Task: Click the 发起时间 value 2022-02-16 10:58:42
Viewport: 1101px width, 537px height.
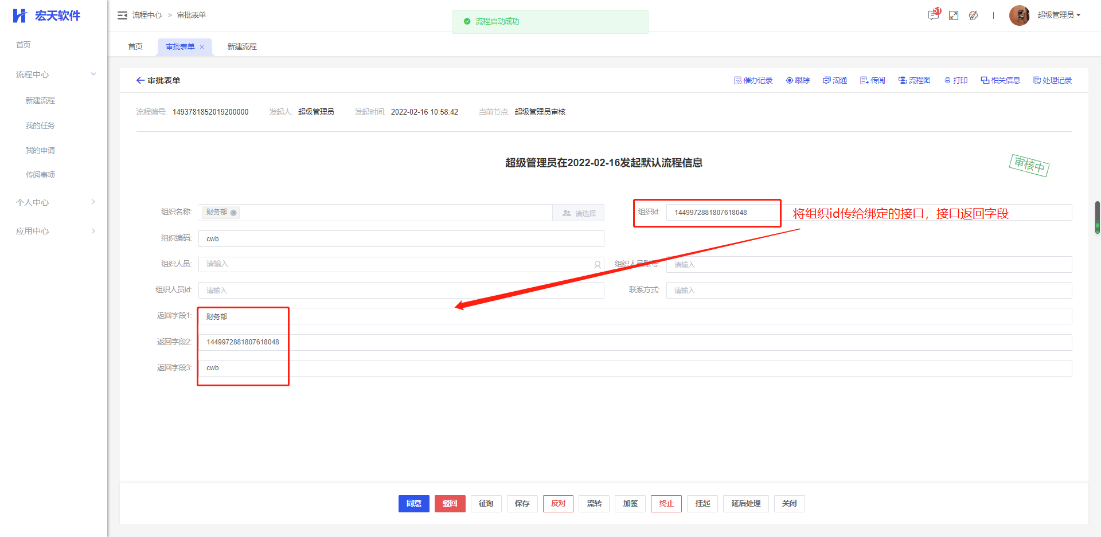Action: pyautogui.click(x=424, y=112)
